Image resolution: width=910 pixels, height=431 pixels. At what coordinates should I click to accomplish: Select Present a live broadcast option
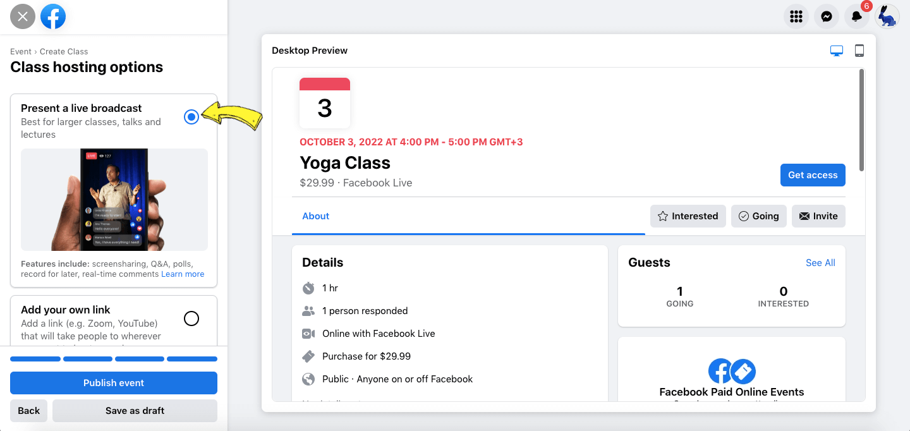[191, 117]
